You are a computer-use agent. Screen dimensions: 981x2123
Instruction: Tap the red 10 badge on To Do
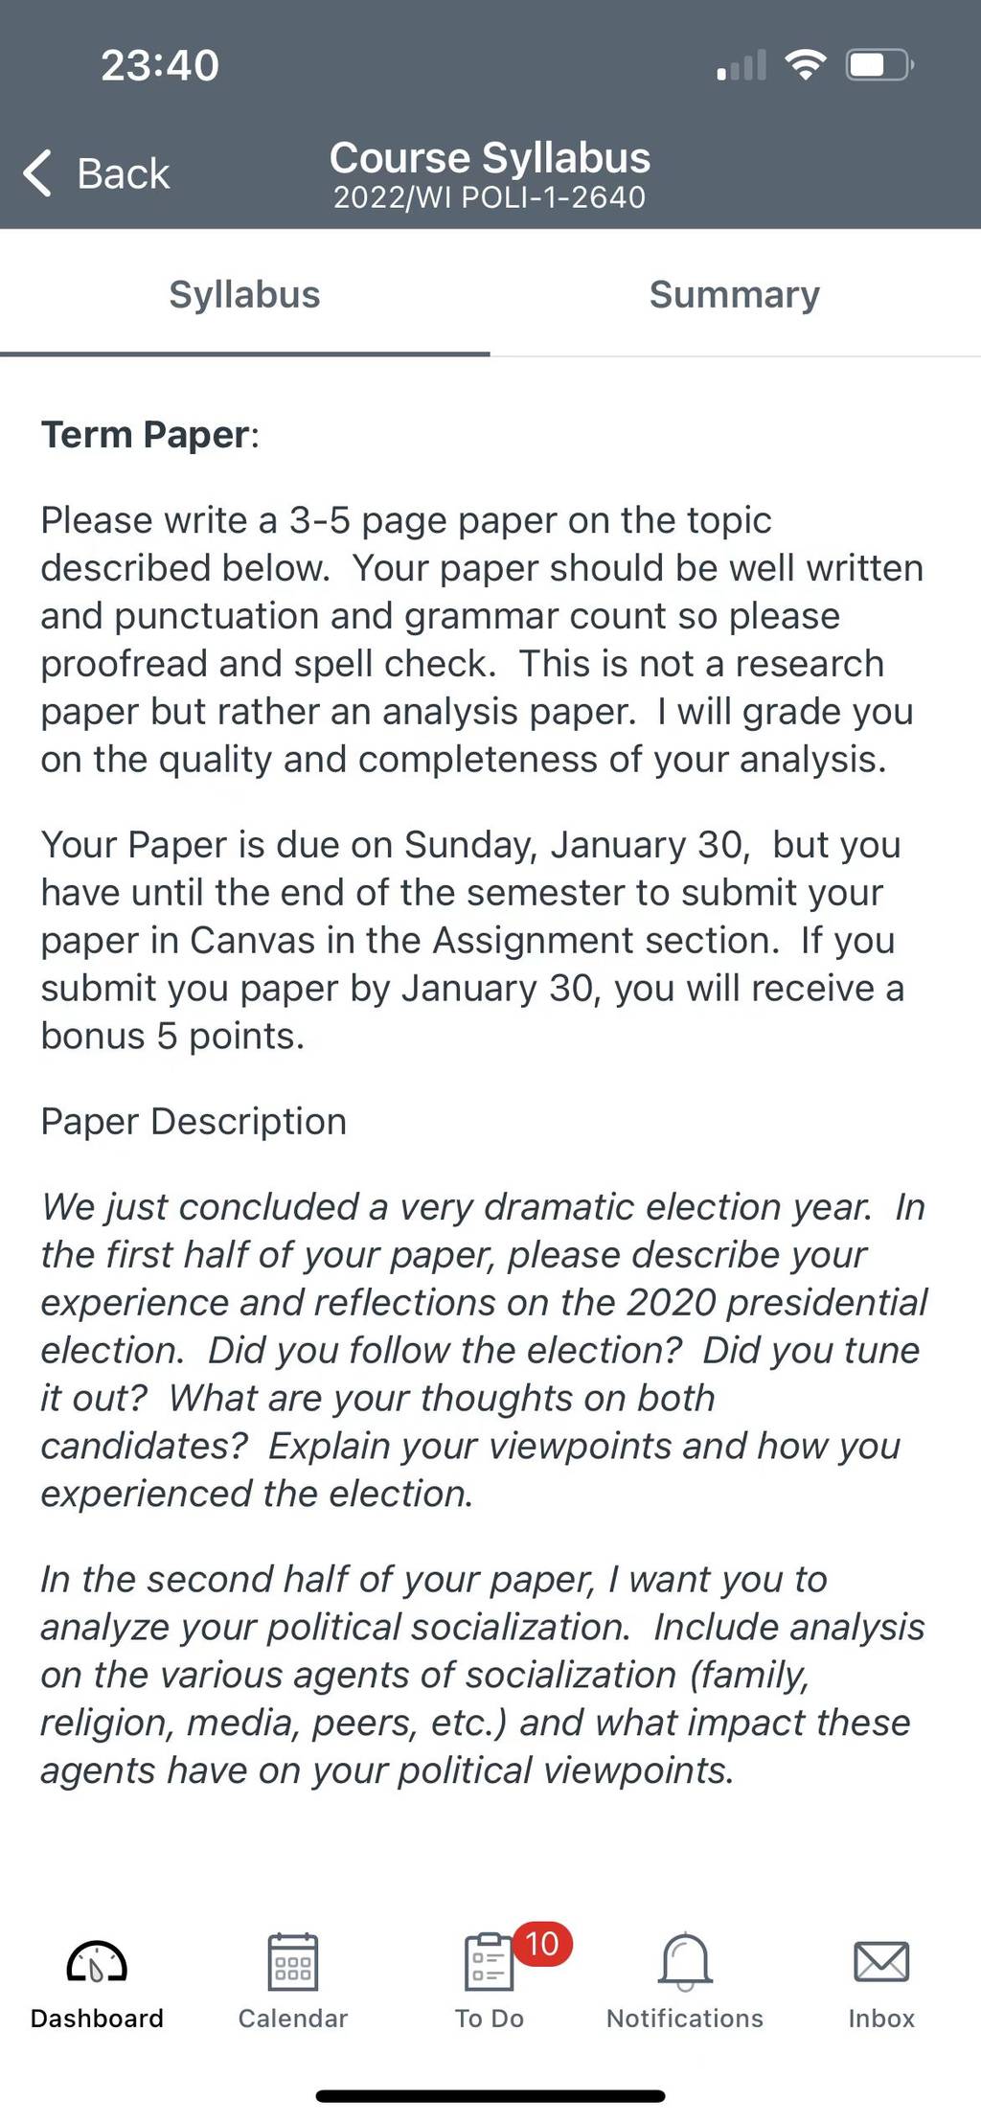(542, 1944)
